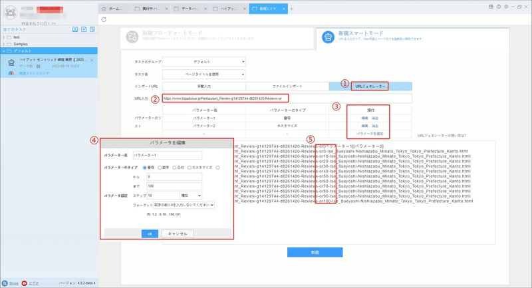The height and width of the screenshot is (288, 532).
Task: Click the task search icon in sidebar header
Action: [x=92, y=29]
